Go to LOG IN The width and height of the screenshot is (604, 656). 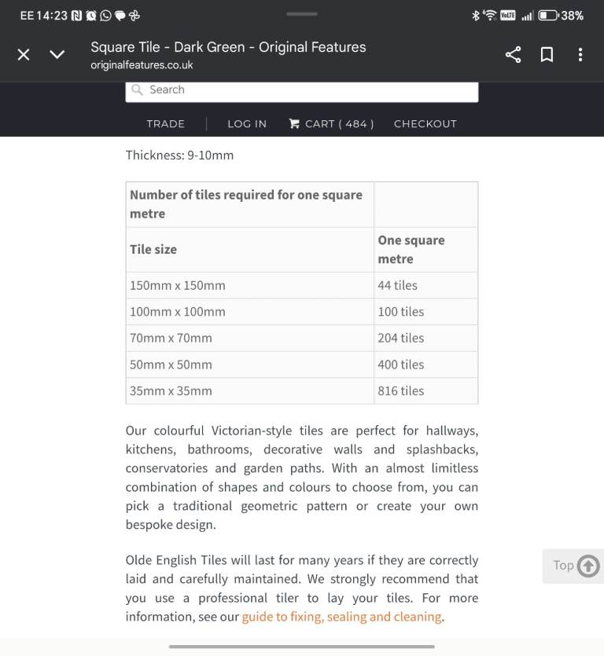click(x=247, y=123)
